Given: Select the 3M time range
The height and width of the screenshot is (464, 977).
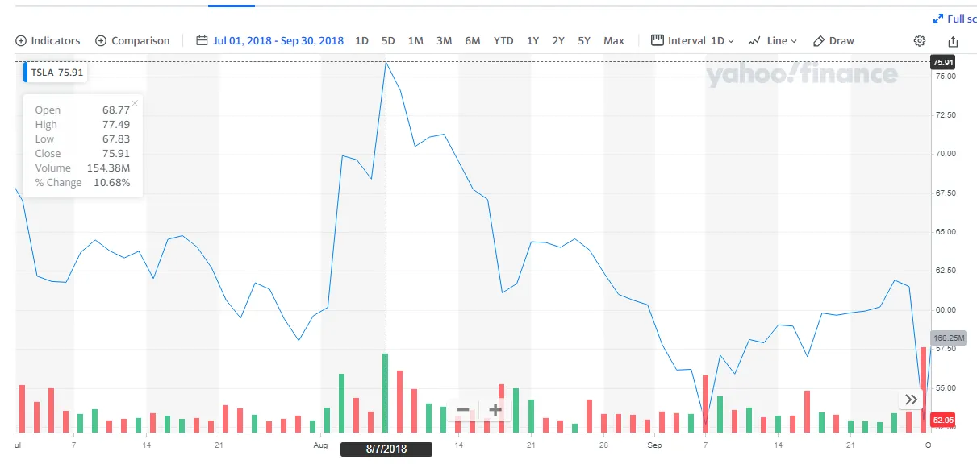Looking at the screenshot, I should click(444, 41).
